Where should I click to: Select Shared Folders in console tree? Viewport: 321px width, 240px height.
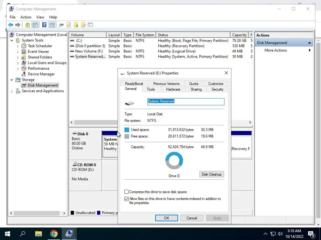point(40,57)
